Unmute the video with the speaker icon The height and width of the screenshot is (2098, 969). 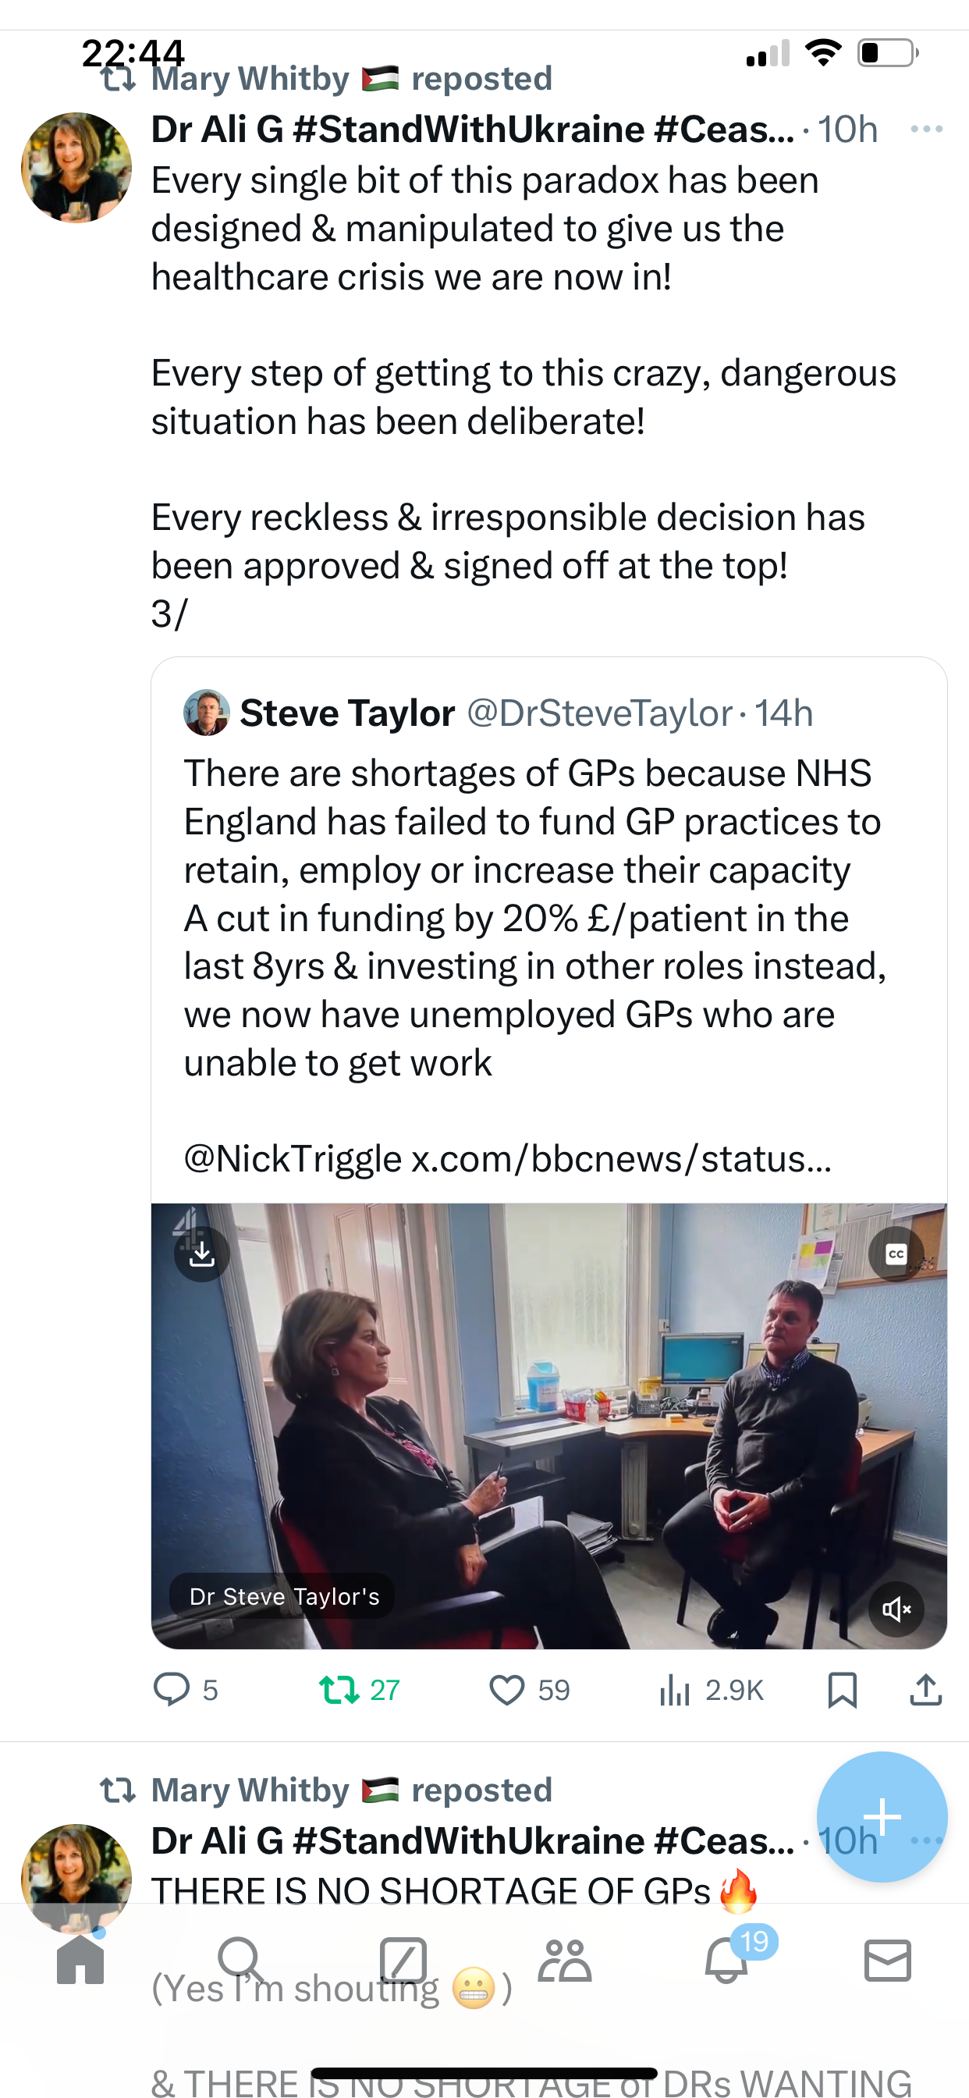[896, 1609]
